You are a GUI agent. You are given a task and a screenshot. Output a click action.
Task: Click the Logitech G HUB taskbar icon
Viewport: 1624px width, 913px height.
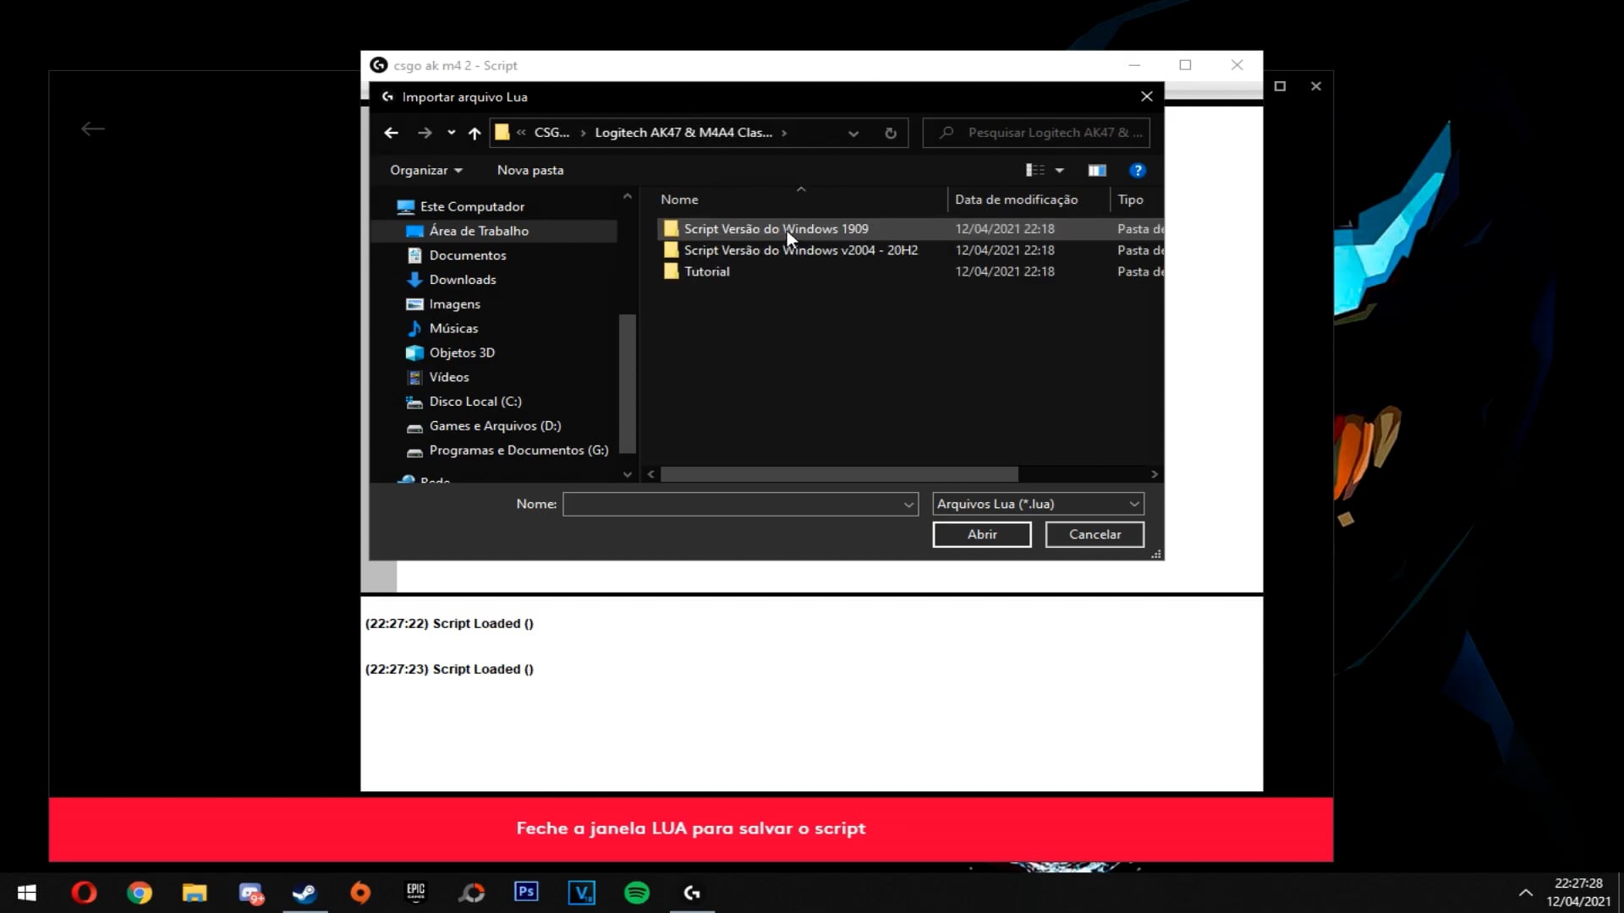pyautogui.click(x=692, y=893)
